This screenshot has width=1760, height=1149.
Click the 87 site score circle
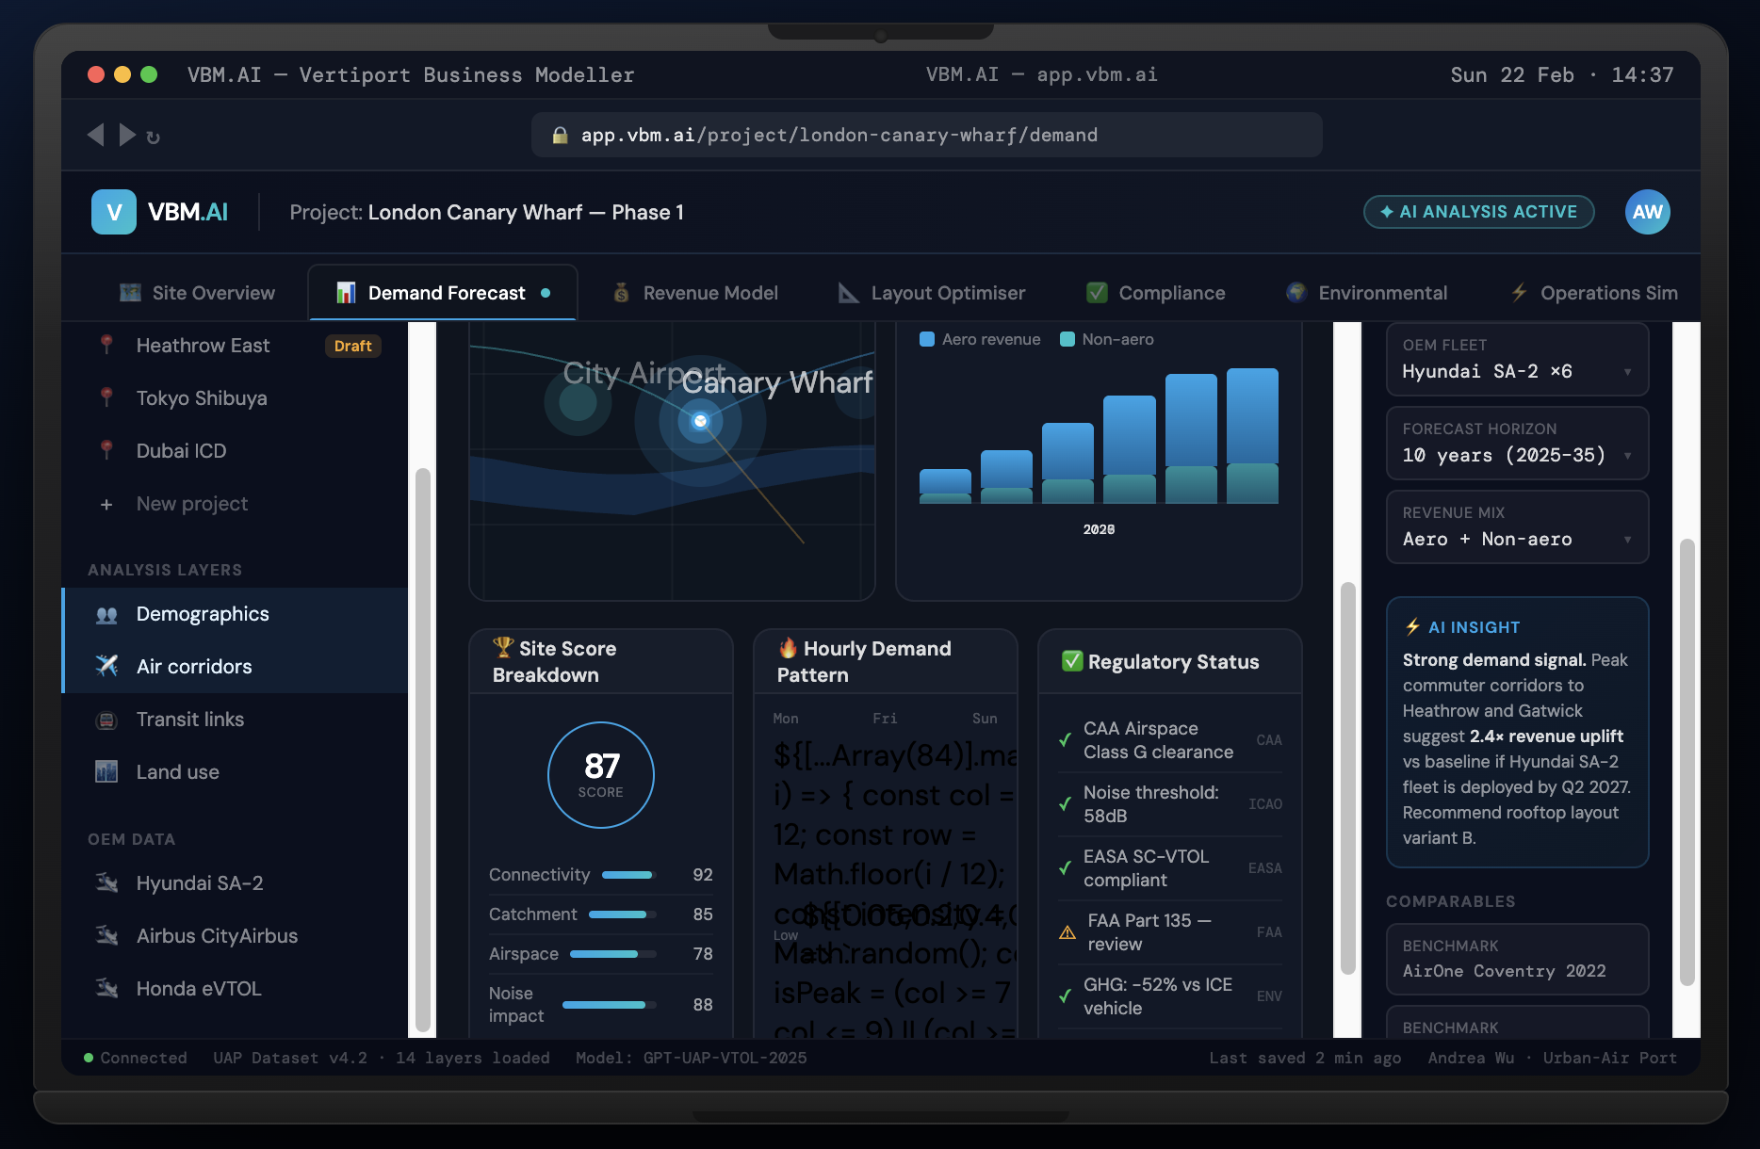[x=601, y=775]
